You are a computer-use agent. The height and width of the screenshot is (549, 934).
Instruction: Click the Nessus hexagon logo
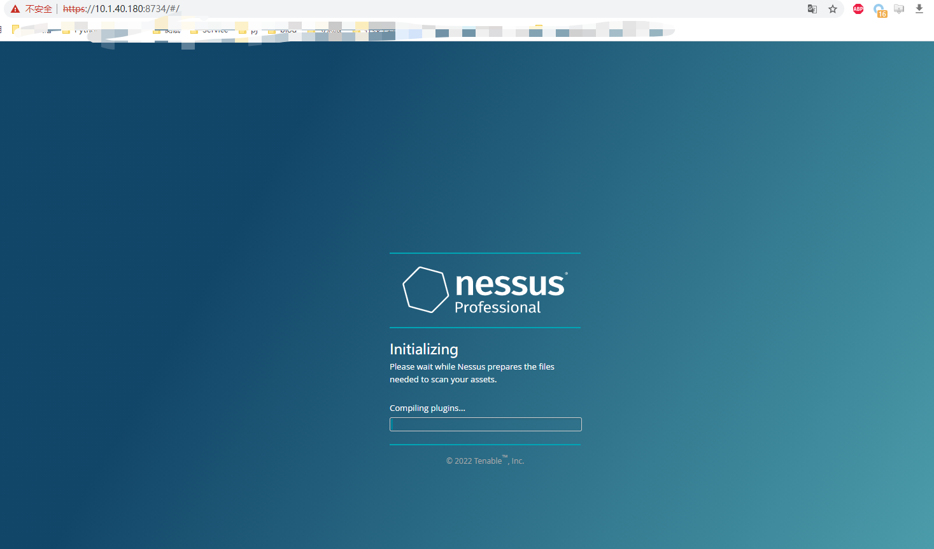(426, 289)
